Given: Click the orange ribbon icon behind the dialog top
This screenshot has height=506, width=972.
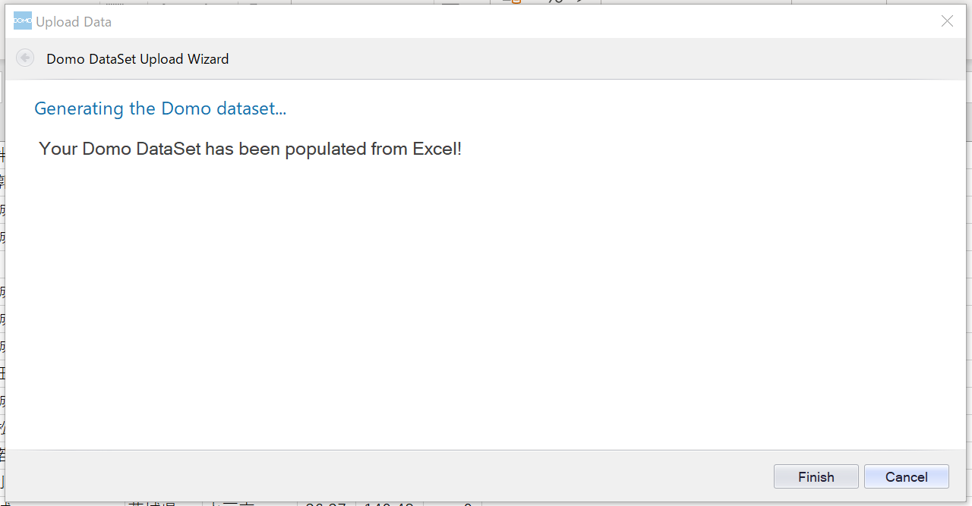Looking at the screenshot, I should pos(516,2).
